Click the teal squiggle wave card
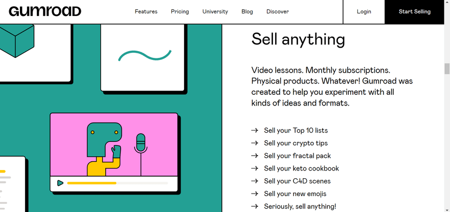The height and width of the screenshot is (212, 450). click(x=143, y=58)
